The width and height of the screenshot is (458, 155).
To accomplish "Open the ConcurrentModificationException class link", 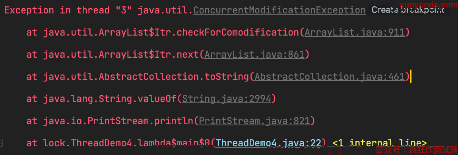I will tap(279, 10).
